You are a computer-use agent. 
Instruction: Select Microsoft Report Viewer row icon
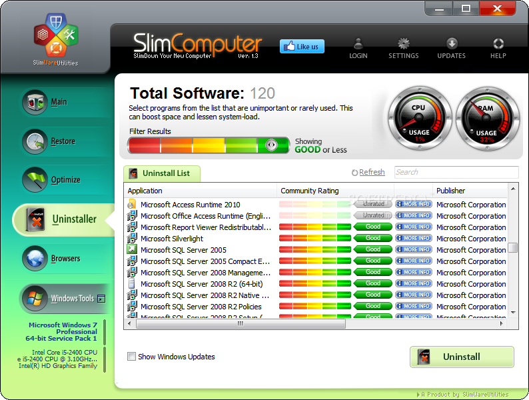132,227
